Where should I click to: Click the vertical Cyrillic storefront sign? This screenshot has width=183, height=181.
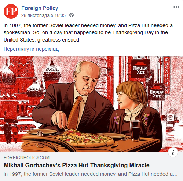click(x=167, y=75)
